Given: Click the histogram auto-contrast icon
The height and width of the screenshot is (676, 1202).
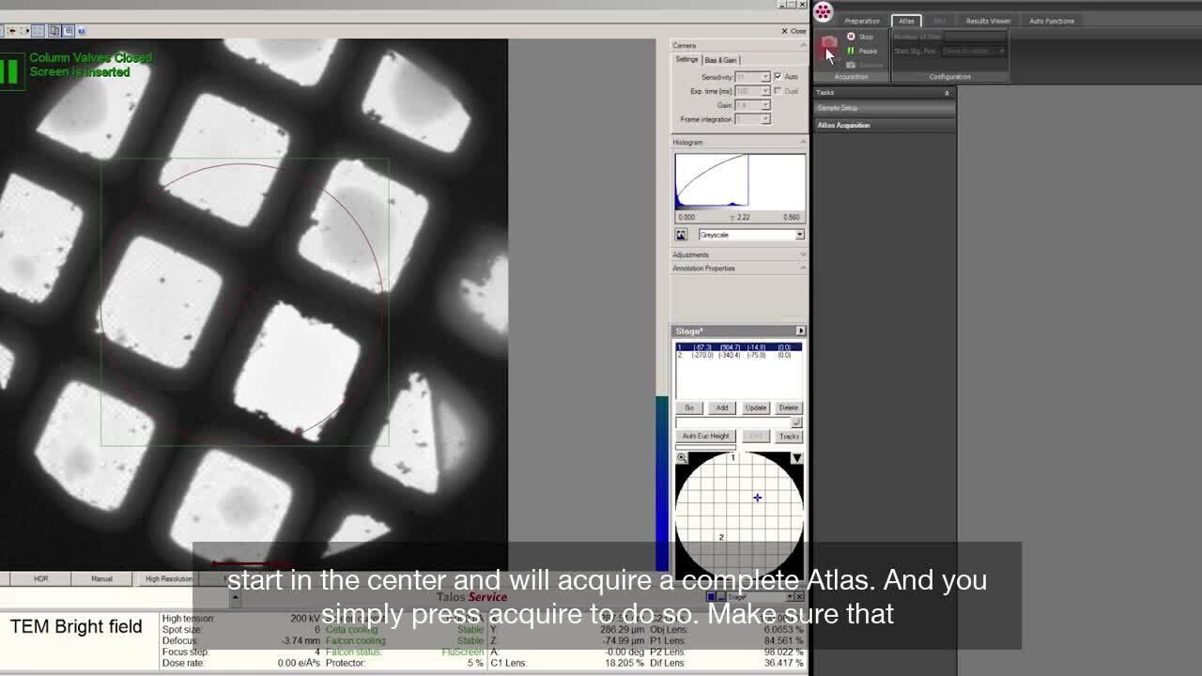Looking at the screenshot, I should click(x=681, y=235).
